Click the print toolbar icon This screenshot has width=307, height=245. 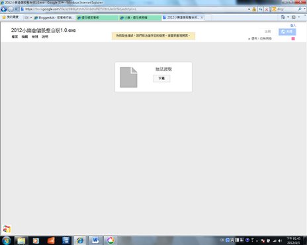[294, 17]
